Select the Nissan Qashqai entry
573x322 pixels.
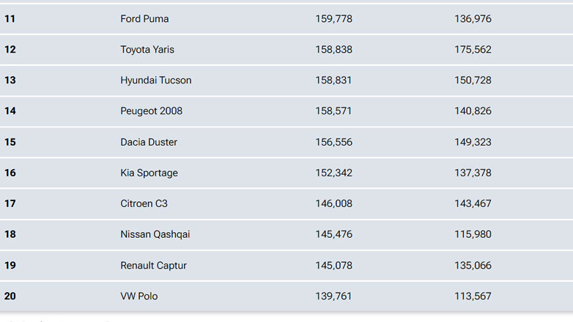(155, 234)
